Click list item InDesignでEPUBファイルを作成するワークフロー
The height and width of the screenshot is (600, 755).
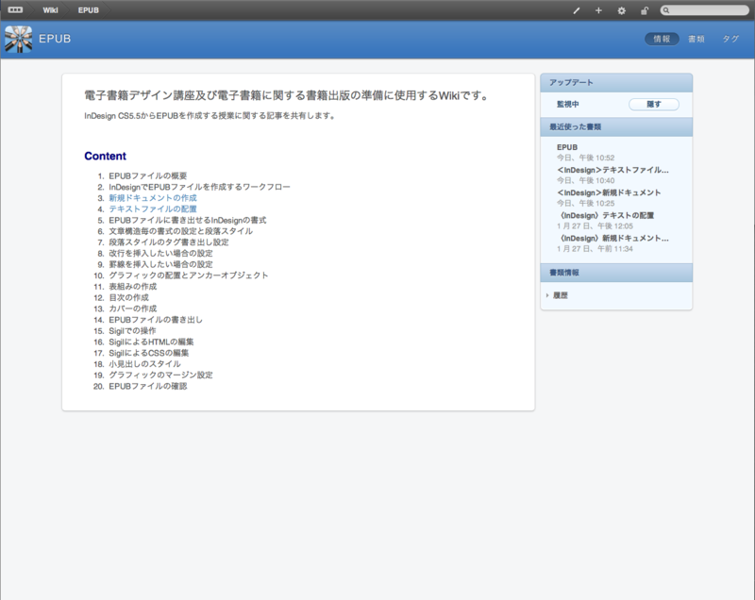pyautogui.click(x=199, y=187)
